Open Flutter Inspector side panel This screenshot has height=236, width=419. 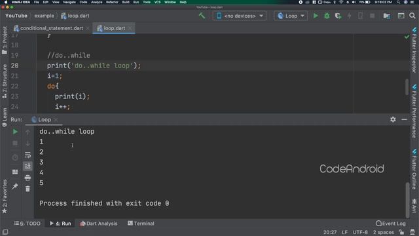pos(414,50)
